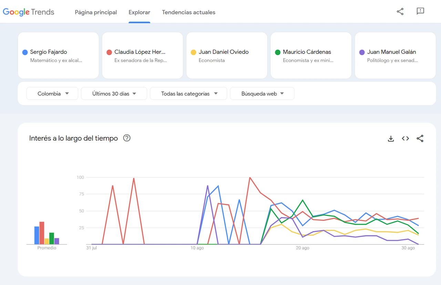Switch to Tendencias actuales tab
Image resolution: width=441 pixels, height=285 pixels.
pos(188,12)
